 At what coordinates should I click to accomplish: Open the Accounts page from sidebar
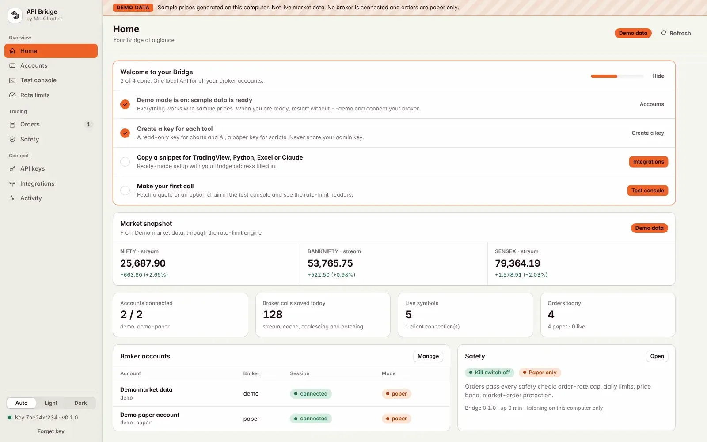coord(51,65)
